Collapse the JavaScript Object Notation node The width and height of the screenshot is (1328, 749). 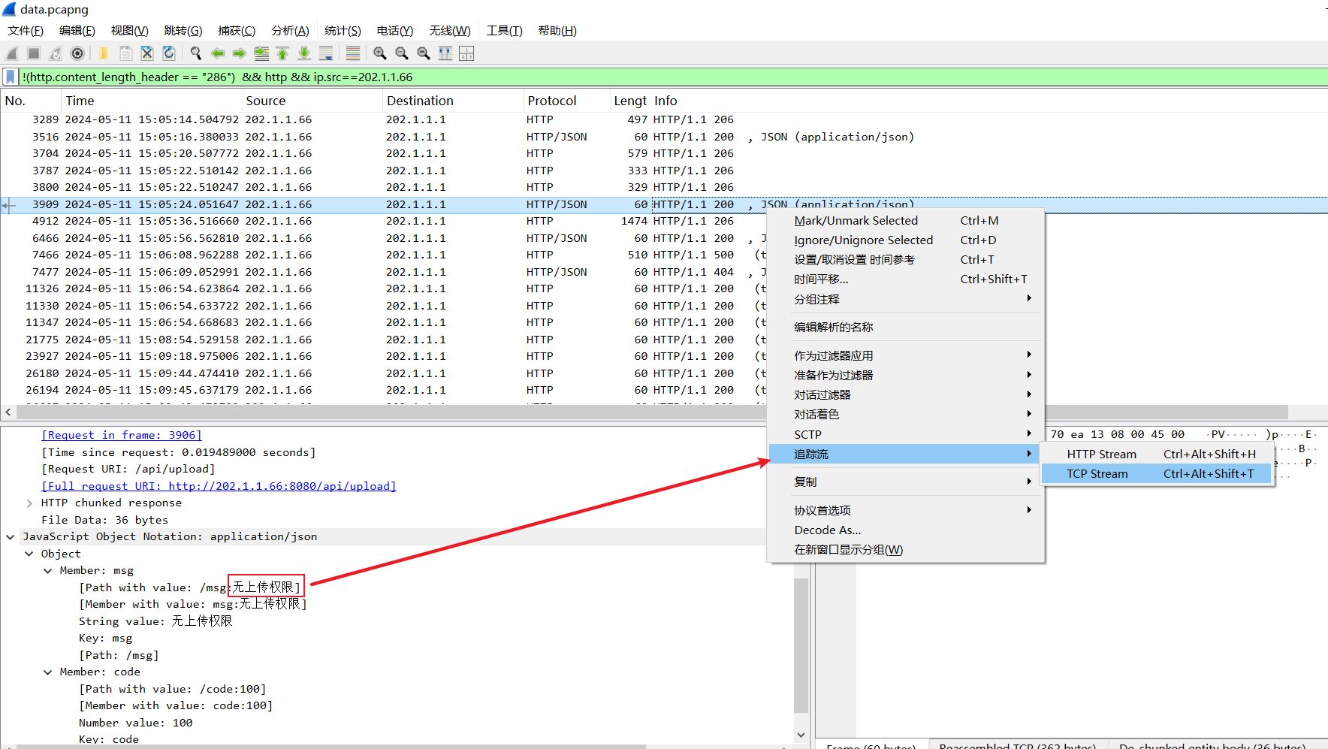11,537
